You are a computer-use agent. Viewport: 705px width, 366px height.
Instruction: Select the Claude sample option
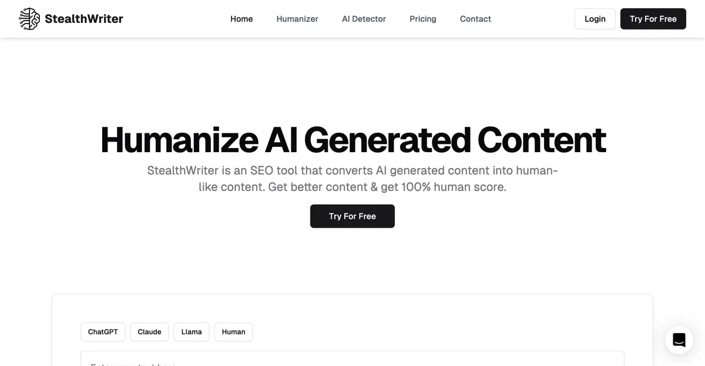click(x=149, y=332)
